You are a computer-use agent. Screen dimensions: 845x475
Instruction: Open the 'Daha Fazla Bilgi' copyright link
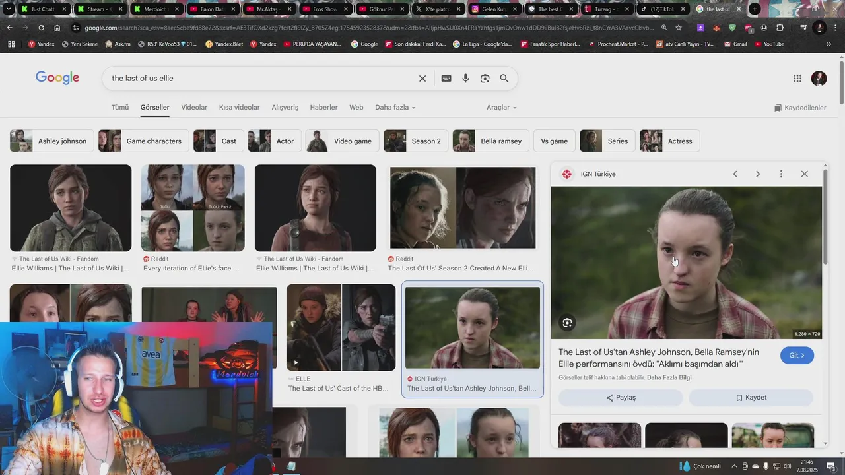coord(669,378)
